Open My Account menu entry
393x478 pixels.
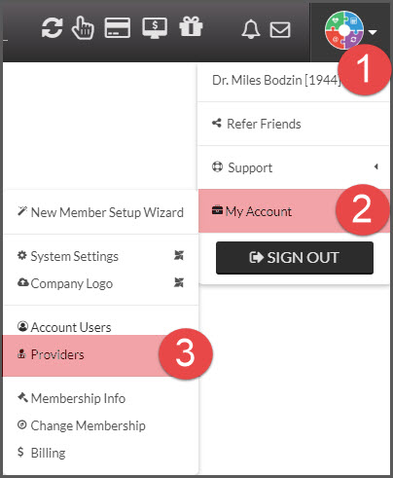click(x=294, y=211)
